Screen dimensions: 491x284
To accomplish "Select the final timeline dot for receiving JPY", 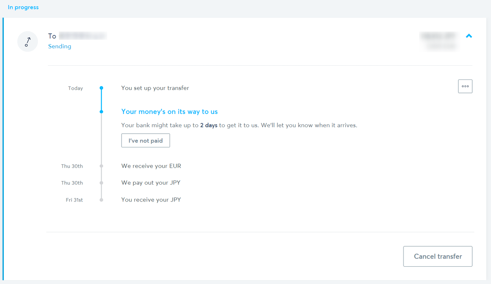I will (101, 200).
